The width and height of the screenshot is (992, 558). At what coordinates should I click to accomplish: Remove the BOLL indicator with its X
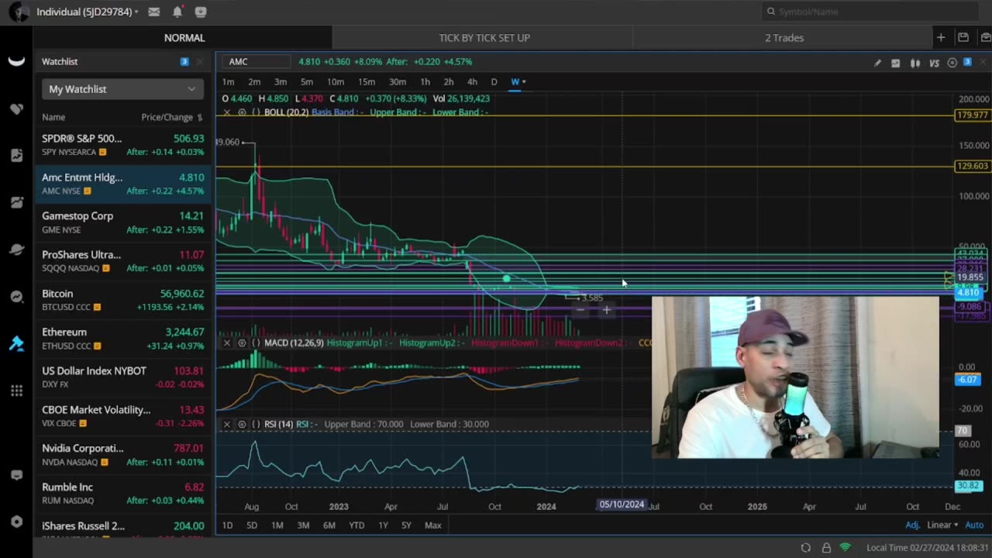pyautogui.click(x=226, y=112)
